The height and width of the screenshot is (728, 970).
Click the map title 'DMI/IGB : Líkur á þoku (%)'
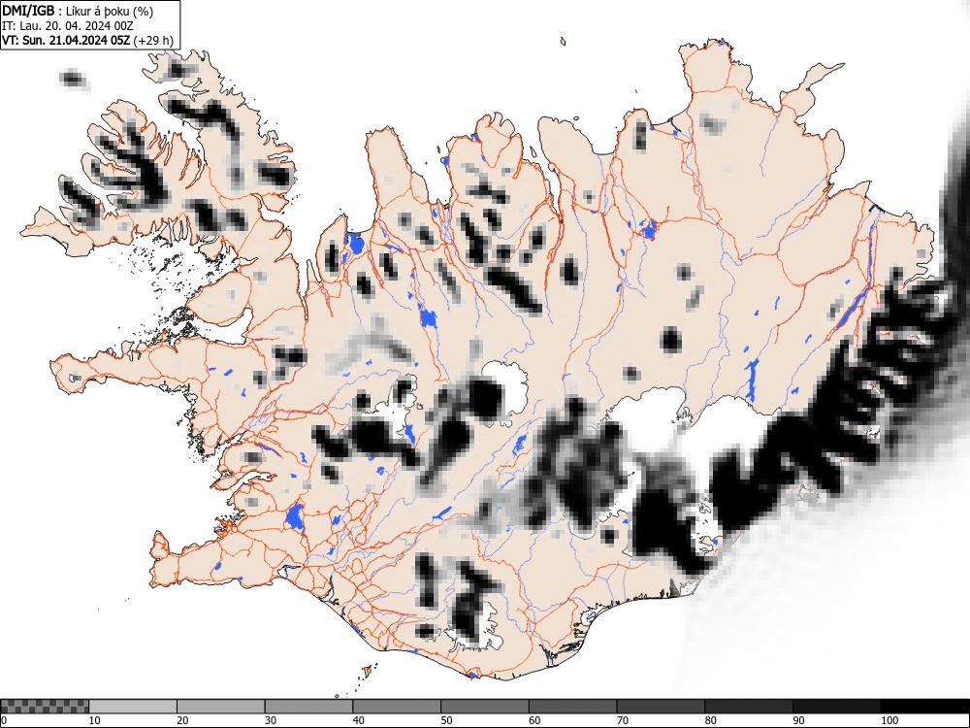[78, 11]
